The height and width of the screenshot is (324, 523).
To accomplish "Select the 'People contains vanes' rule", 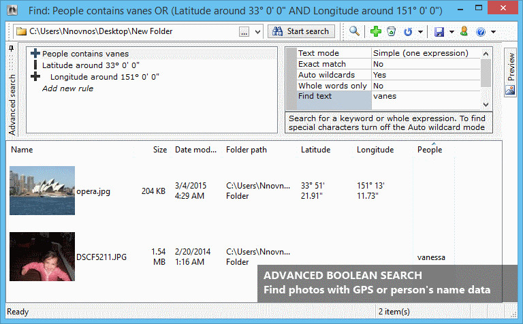I will (85, 54).
